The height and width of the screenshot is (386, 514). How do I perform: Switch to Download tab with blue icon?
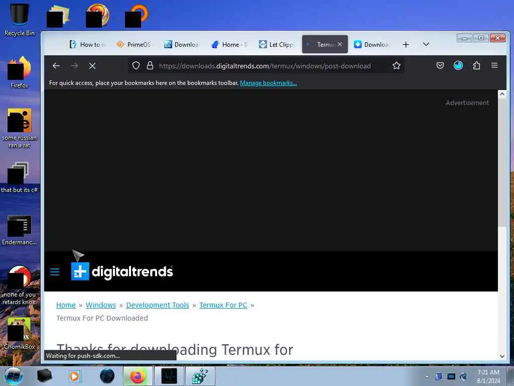372,44
